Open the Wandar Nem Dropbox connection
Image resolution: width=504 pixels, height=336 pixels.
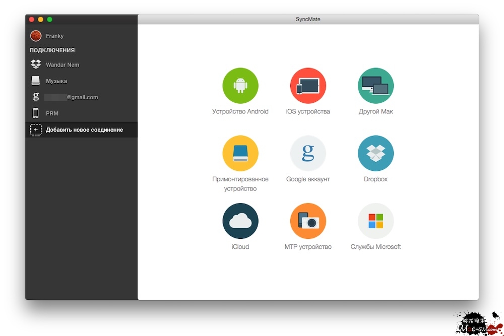62,65
